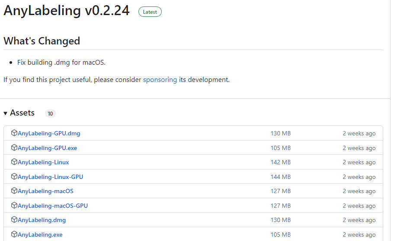Click package icon beside AnyLabeling.exe
This screenshot has width=394, height=241.
[x=14, y=234]
